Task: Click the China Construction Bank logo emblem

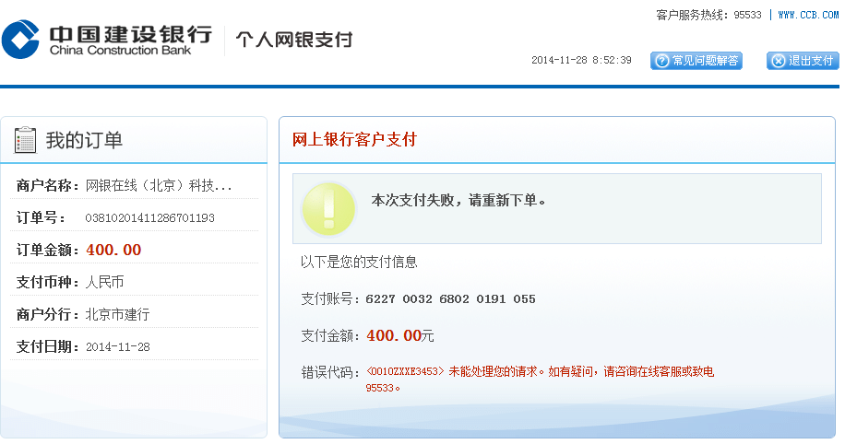Action: pos(20,40)
